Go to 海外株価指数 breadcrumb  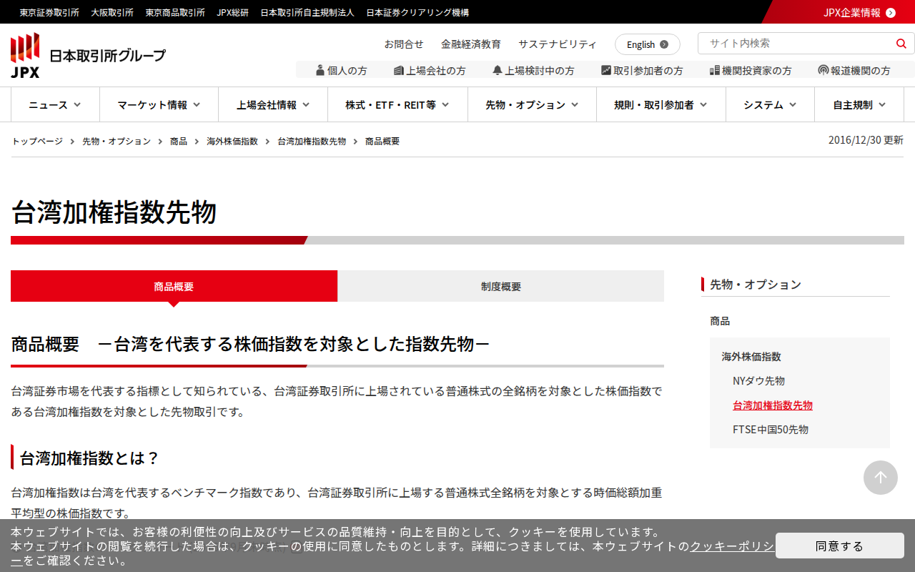(232, 142)
